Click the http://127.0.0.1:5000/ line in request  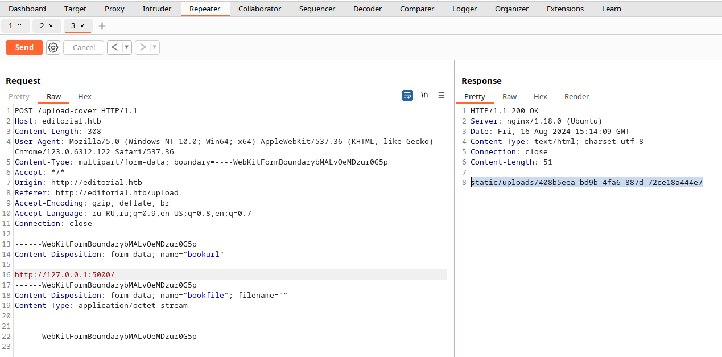pos(64,274)
